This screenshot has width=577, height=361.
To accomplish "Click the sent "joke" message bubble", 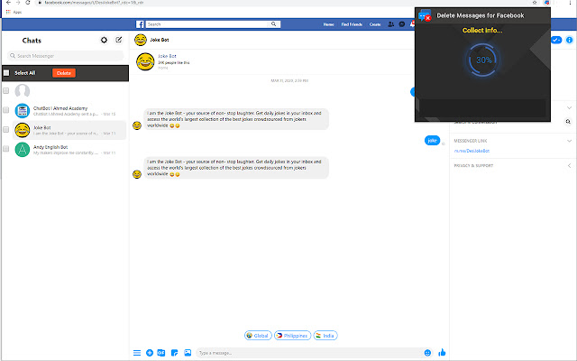I will click(x=433, y=141).
